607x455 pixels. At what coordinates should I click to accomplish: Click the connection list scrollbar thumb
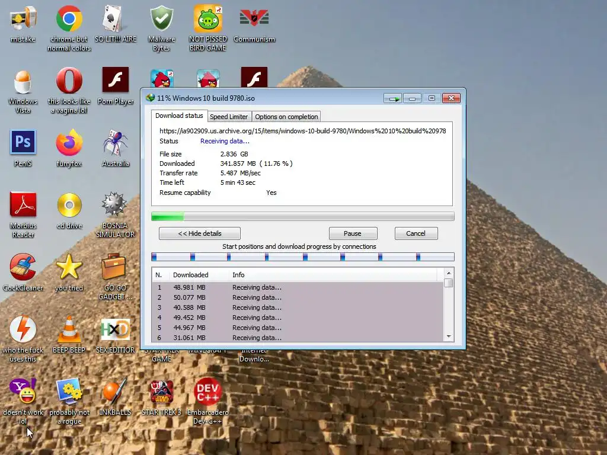coord(449,283)
